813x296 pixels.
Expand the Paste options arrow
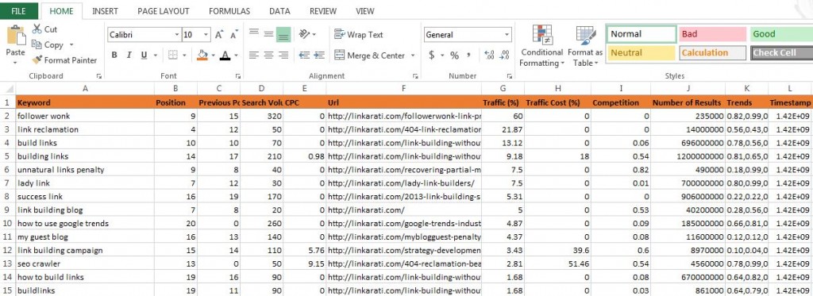(15, 62)
